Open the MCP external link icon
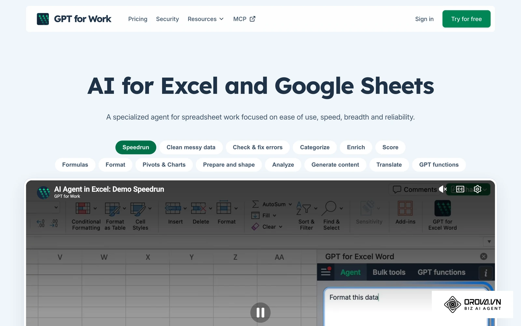 pyautogui.click(x=252, y=19)
